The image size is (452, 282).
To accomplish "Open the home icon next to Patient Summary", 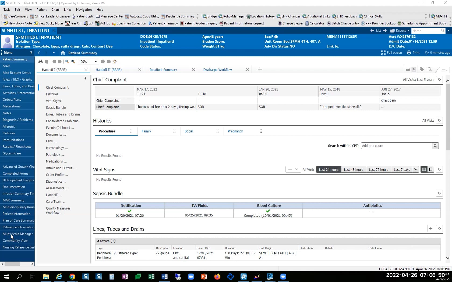I will coord(63,53).
